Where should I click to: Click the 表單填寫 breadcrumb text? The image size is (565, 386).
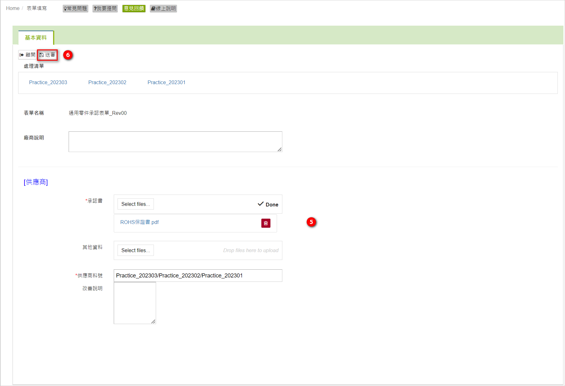pyautogui.click(x=37, y=8)
